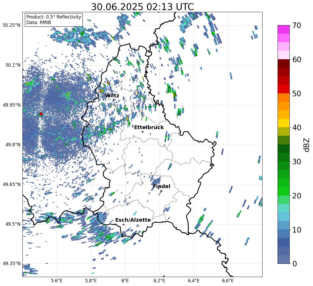The width and height of the screenshot is (313, 286).
Task: Click the red radar site marker
Action: pos(41,114)
